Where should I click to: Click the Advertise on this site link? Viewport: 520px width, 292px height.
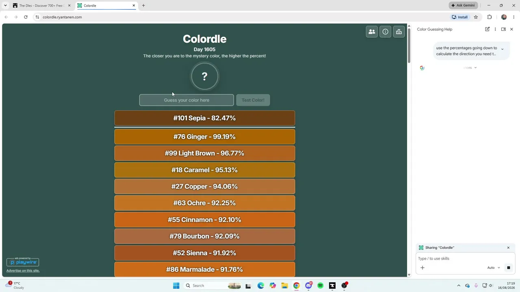pos(23,271)
